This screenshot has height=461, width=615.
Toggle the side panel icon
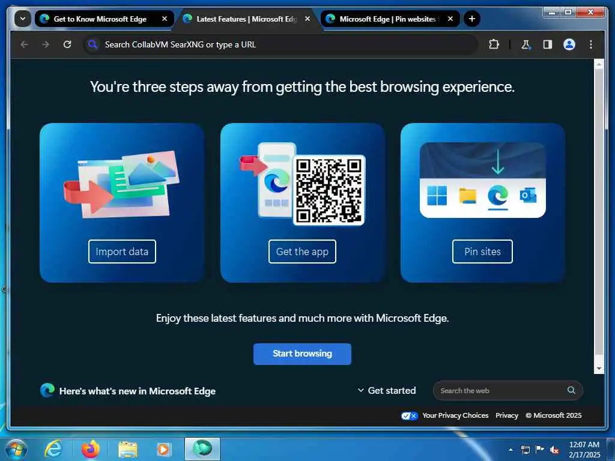tap(548, 44)
